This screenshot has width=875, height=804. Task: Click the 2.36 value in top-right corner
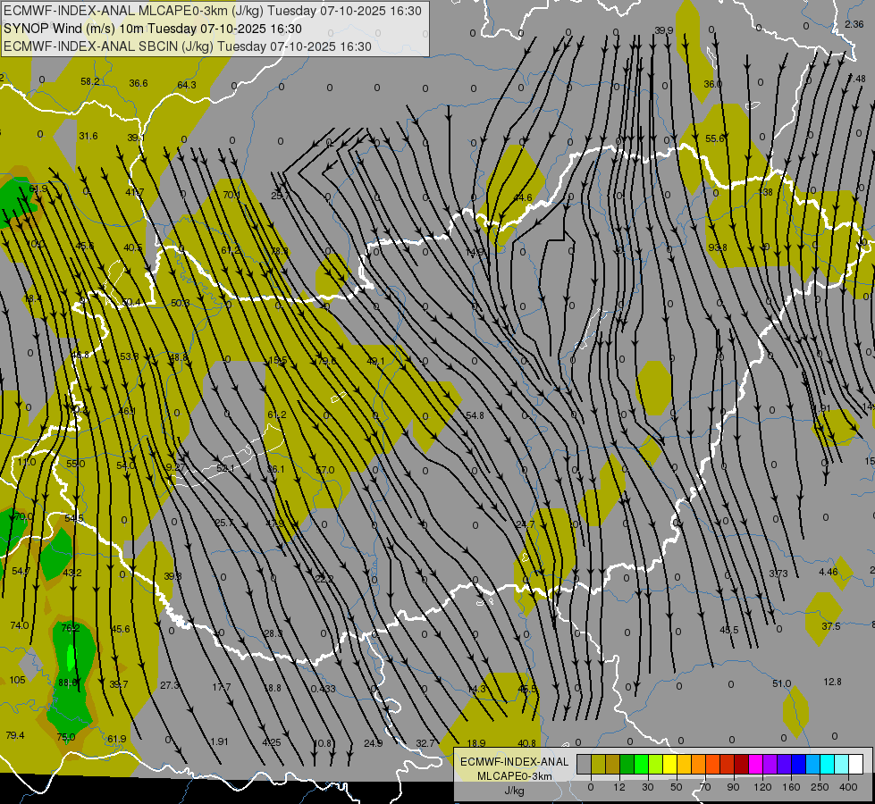click(854, 24)
